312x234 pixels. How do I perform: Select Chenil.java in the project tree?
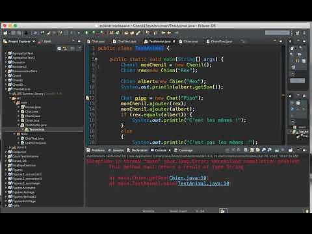[x=31, y=116]
